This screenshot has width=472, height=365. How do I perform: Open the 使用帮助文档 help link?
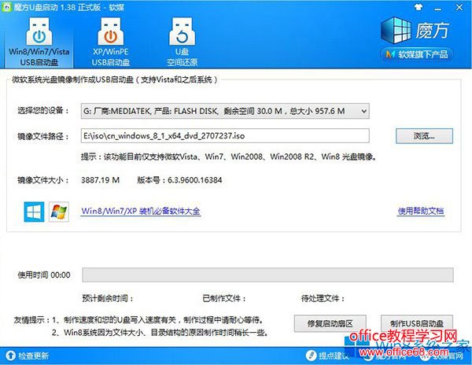(421, 211)
